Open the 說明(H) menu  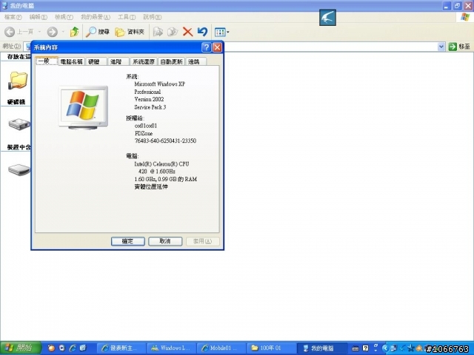coord(152,17)
